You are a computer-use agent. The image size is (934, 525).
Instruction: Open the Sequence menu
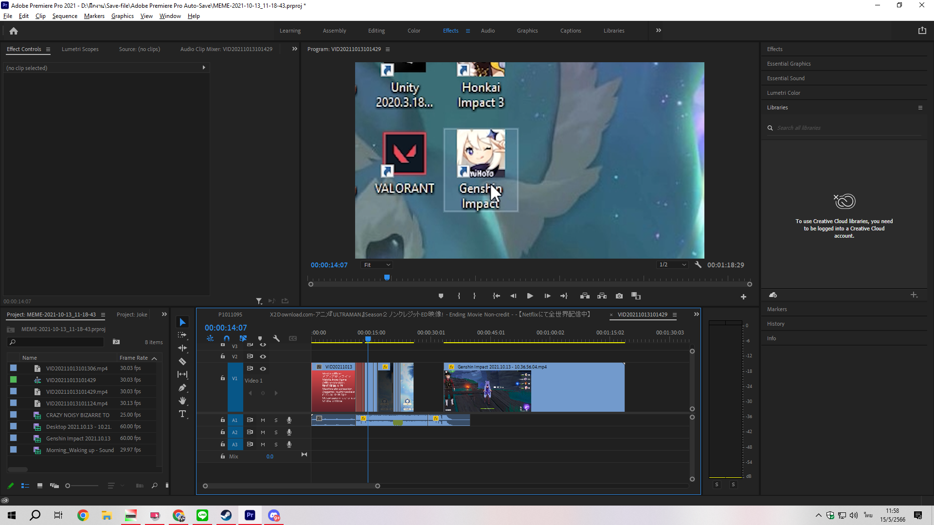click(x=65, y=16)
